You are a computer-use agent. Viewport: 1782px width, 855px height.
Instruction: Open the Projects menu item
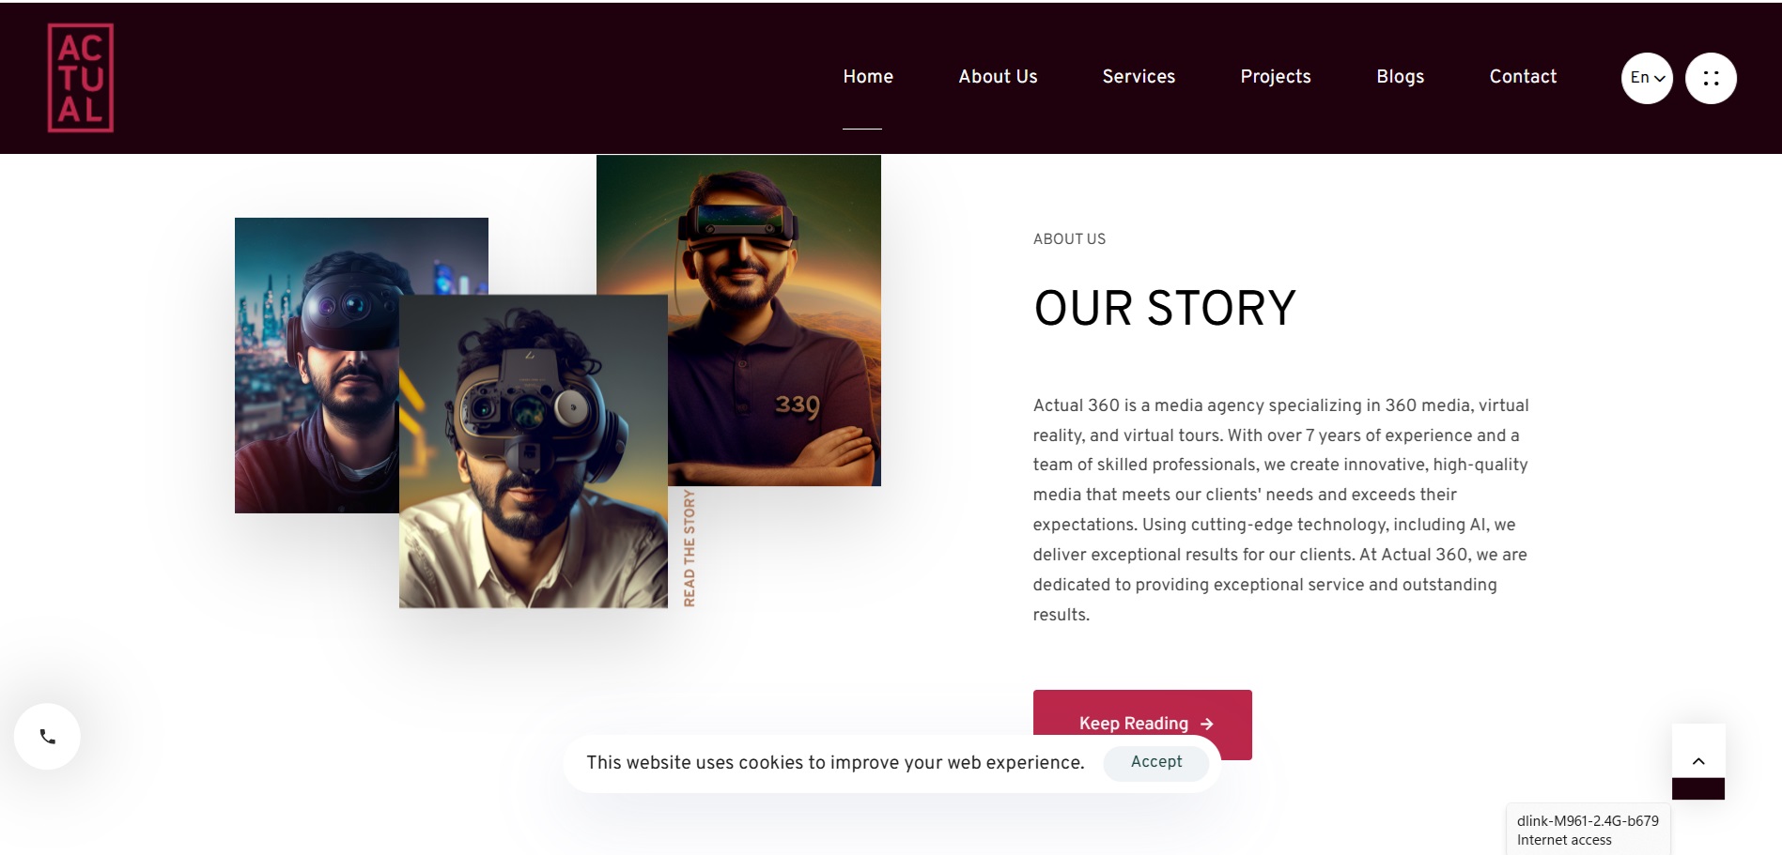[1276, 77]
